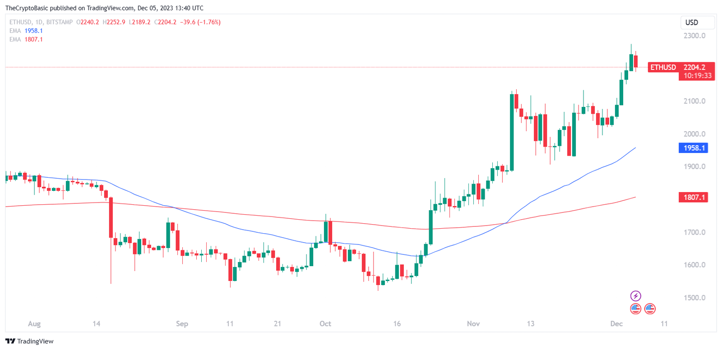Click the right US flag economic event icon
Viewport: 722px width, 350px height.
click(x=650, y=309)
